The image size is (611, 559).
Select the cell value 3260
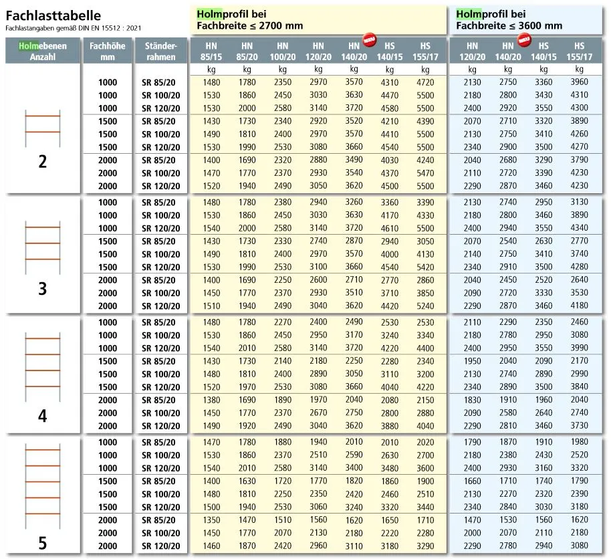click(x=354, y=202)
